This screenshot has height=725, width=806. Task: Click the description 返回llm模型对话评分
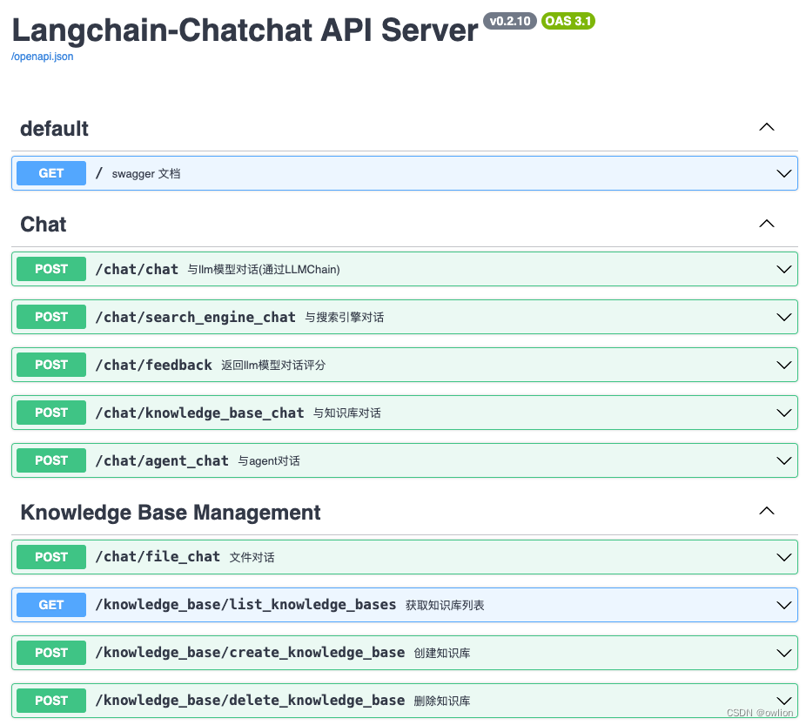273,365
